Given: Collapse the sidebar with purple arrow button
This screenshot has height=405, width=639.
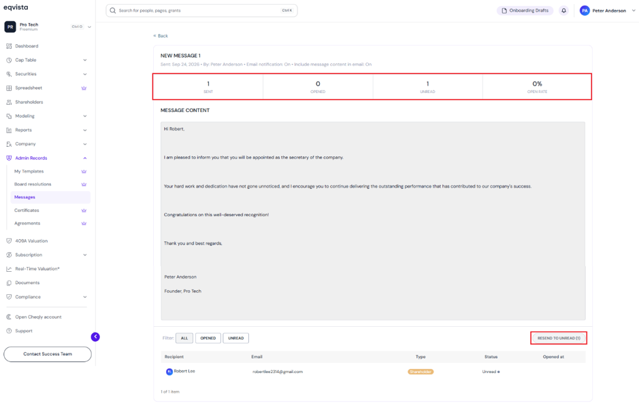Looking at the screenshot, I should click(x=95, y=336).
